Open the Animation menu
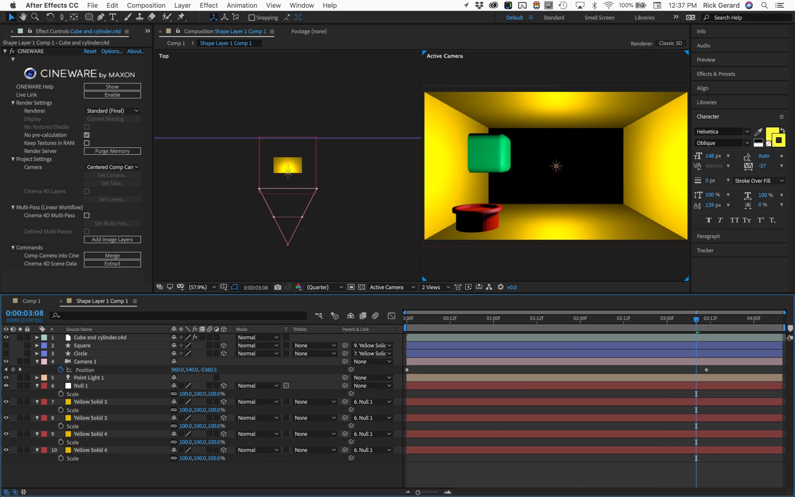 pyautogui.click(x=242, y=5)
